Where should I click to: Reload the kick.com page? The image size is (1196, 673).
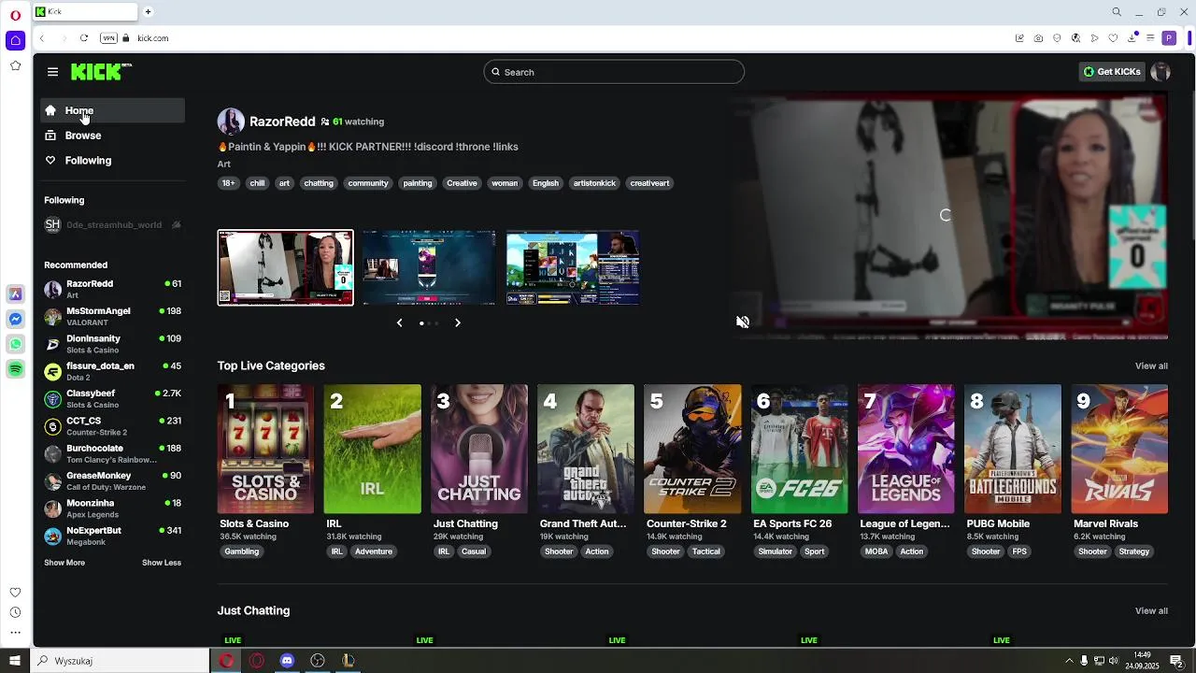click(84, 38)
